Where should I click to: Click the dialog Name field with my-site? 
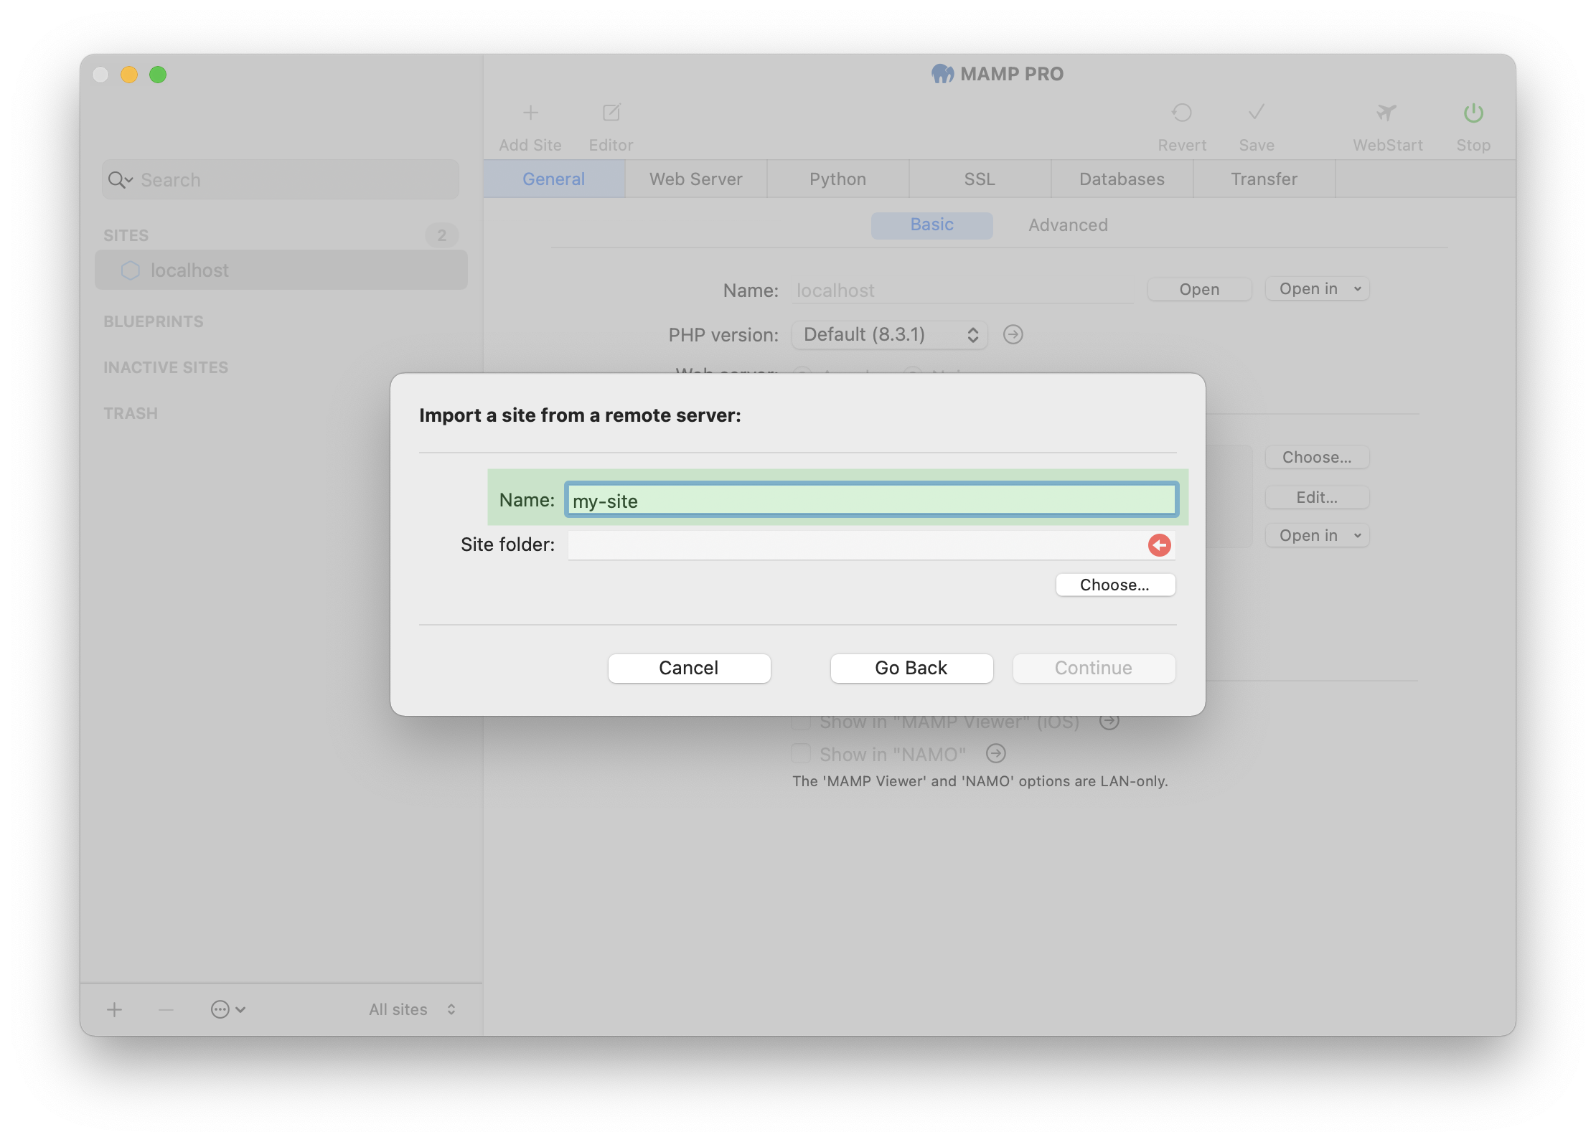[x=871, y=500]
